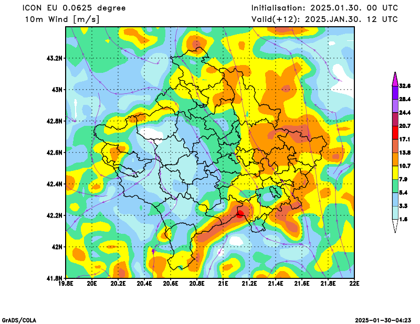Click the 10.7 legend value
Viewport: 420px width, 324px height.
pos(405,166)
